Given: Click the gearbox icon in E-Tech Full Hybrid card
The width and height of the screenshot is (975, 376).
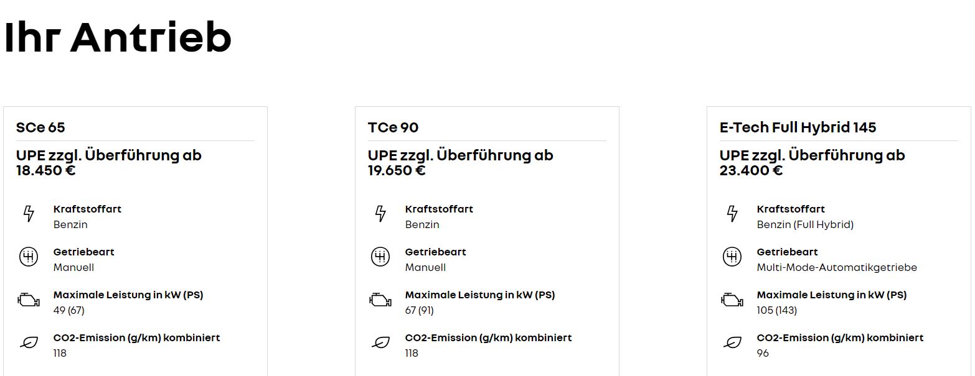Looking at the screenshot, I should pyautogui.click(x=732, y=257).
